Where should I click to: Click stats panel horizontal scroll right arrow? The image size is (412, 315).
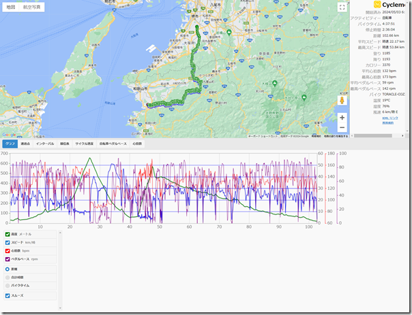402,136
